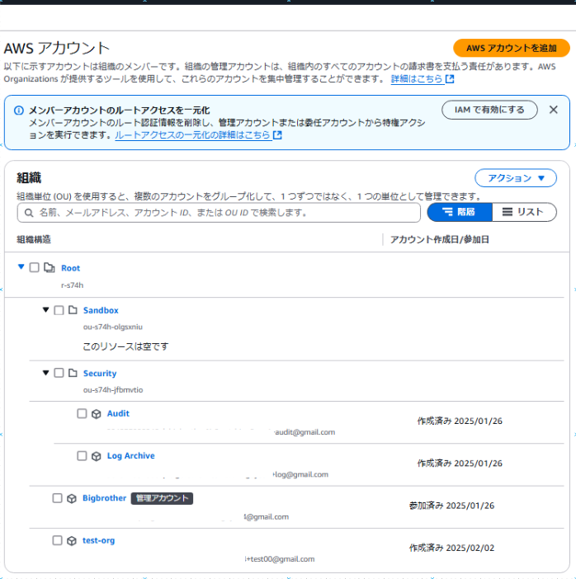Image resolution: width=576 pixels, height=579 pixels.
Task: Click the Sandbox folder icon
Action: pyautogui.click(x=73, y=310)
